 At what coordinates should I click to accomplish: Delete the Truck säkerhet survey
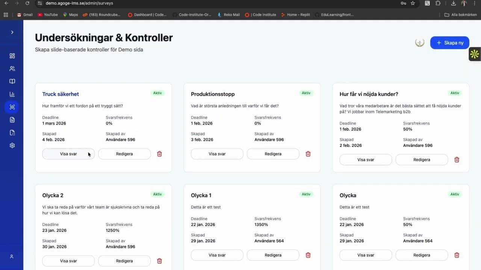(159, 154)
